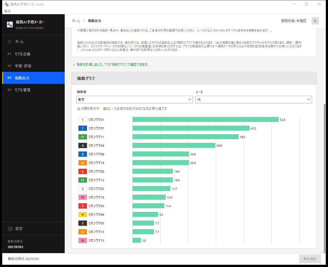Click the home icon in sidebar
This screenshot has height=267, width=328.
pos(9,42)
